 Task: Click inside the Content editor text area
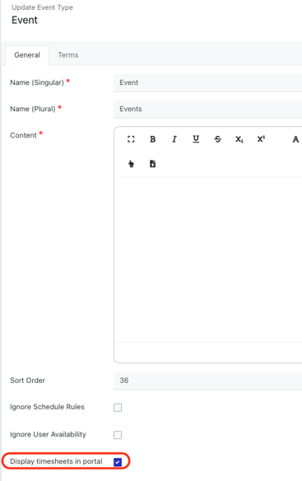pos(210,259)
